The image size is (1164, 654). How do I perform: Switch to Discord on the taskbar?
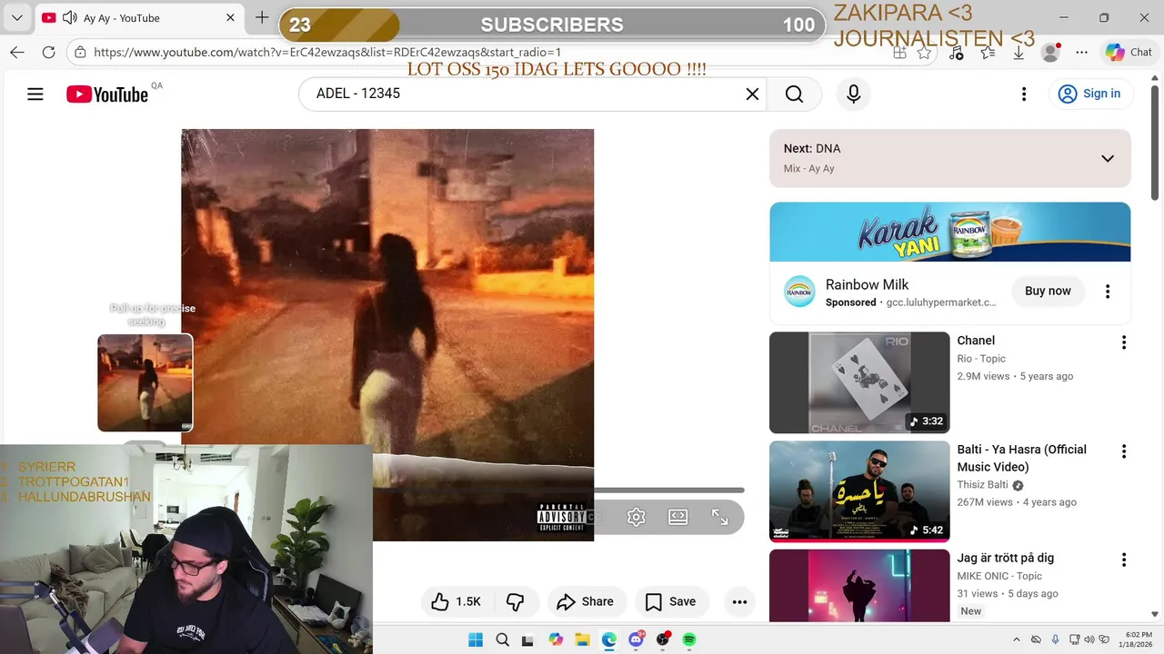pos(637,639)
